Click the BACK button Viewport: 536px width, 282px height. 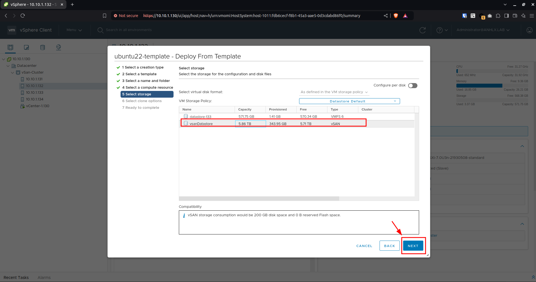[x=389, y=246]
